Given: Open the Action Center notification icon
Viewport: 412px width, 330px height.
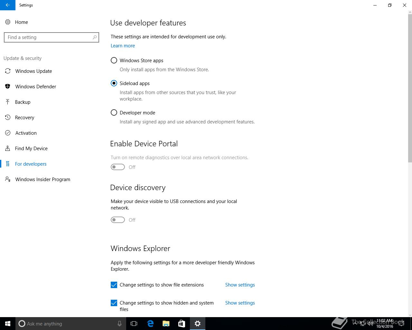Looking at the screenshot, I should pos(401,324).
